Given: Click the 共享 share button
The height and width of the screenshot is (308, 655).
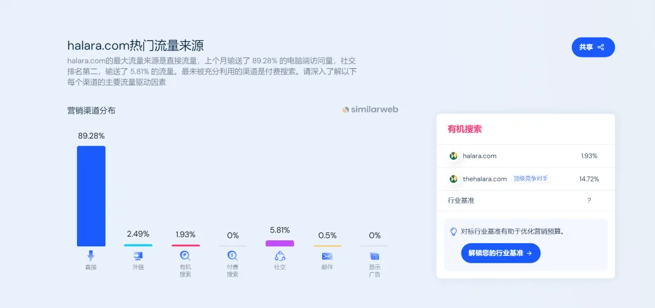Looking at the screenshot, I should pyautogui.click(x=593, y=47).
